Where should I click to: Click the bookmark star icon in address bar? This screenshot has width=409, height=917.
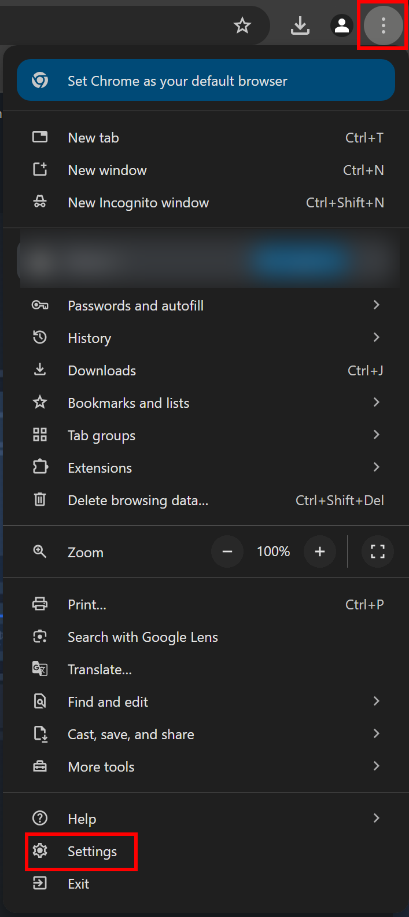coord(242,25)
